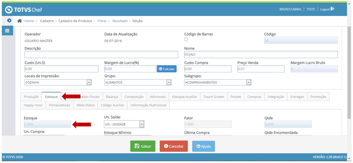This screenshot has height=163, width=353.
Task: Switch to the Balança tab
Action: [112, 97]
